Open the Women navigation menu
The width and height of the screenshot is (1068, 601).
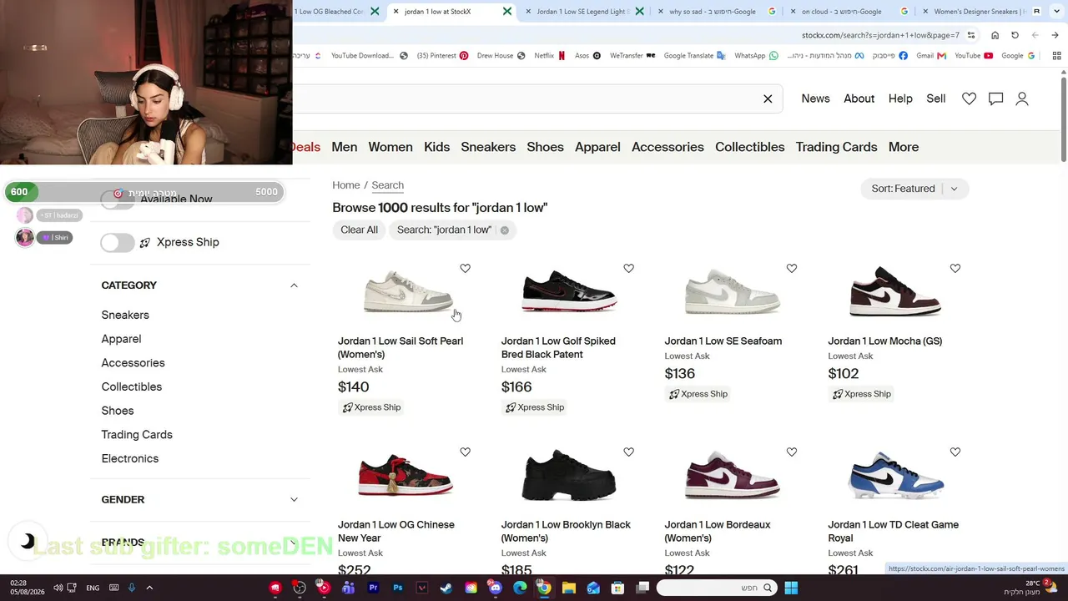[390, 147]
